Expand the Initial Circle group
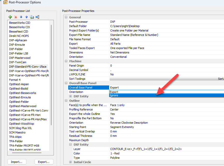 (x=70, y=162)
